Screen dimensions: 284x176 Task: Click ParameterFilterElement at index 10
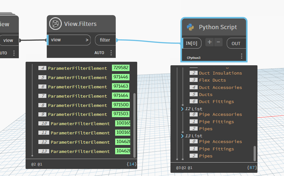tap(80, 124)
